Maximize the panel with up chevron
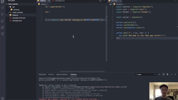Screen dimensions: 178x100 pyautogui.click(x=172, y=74)
